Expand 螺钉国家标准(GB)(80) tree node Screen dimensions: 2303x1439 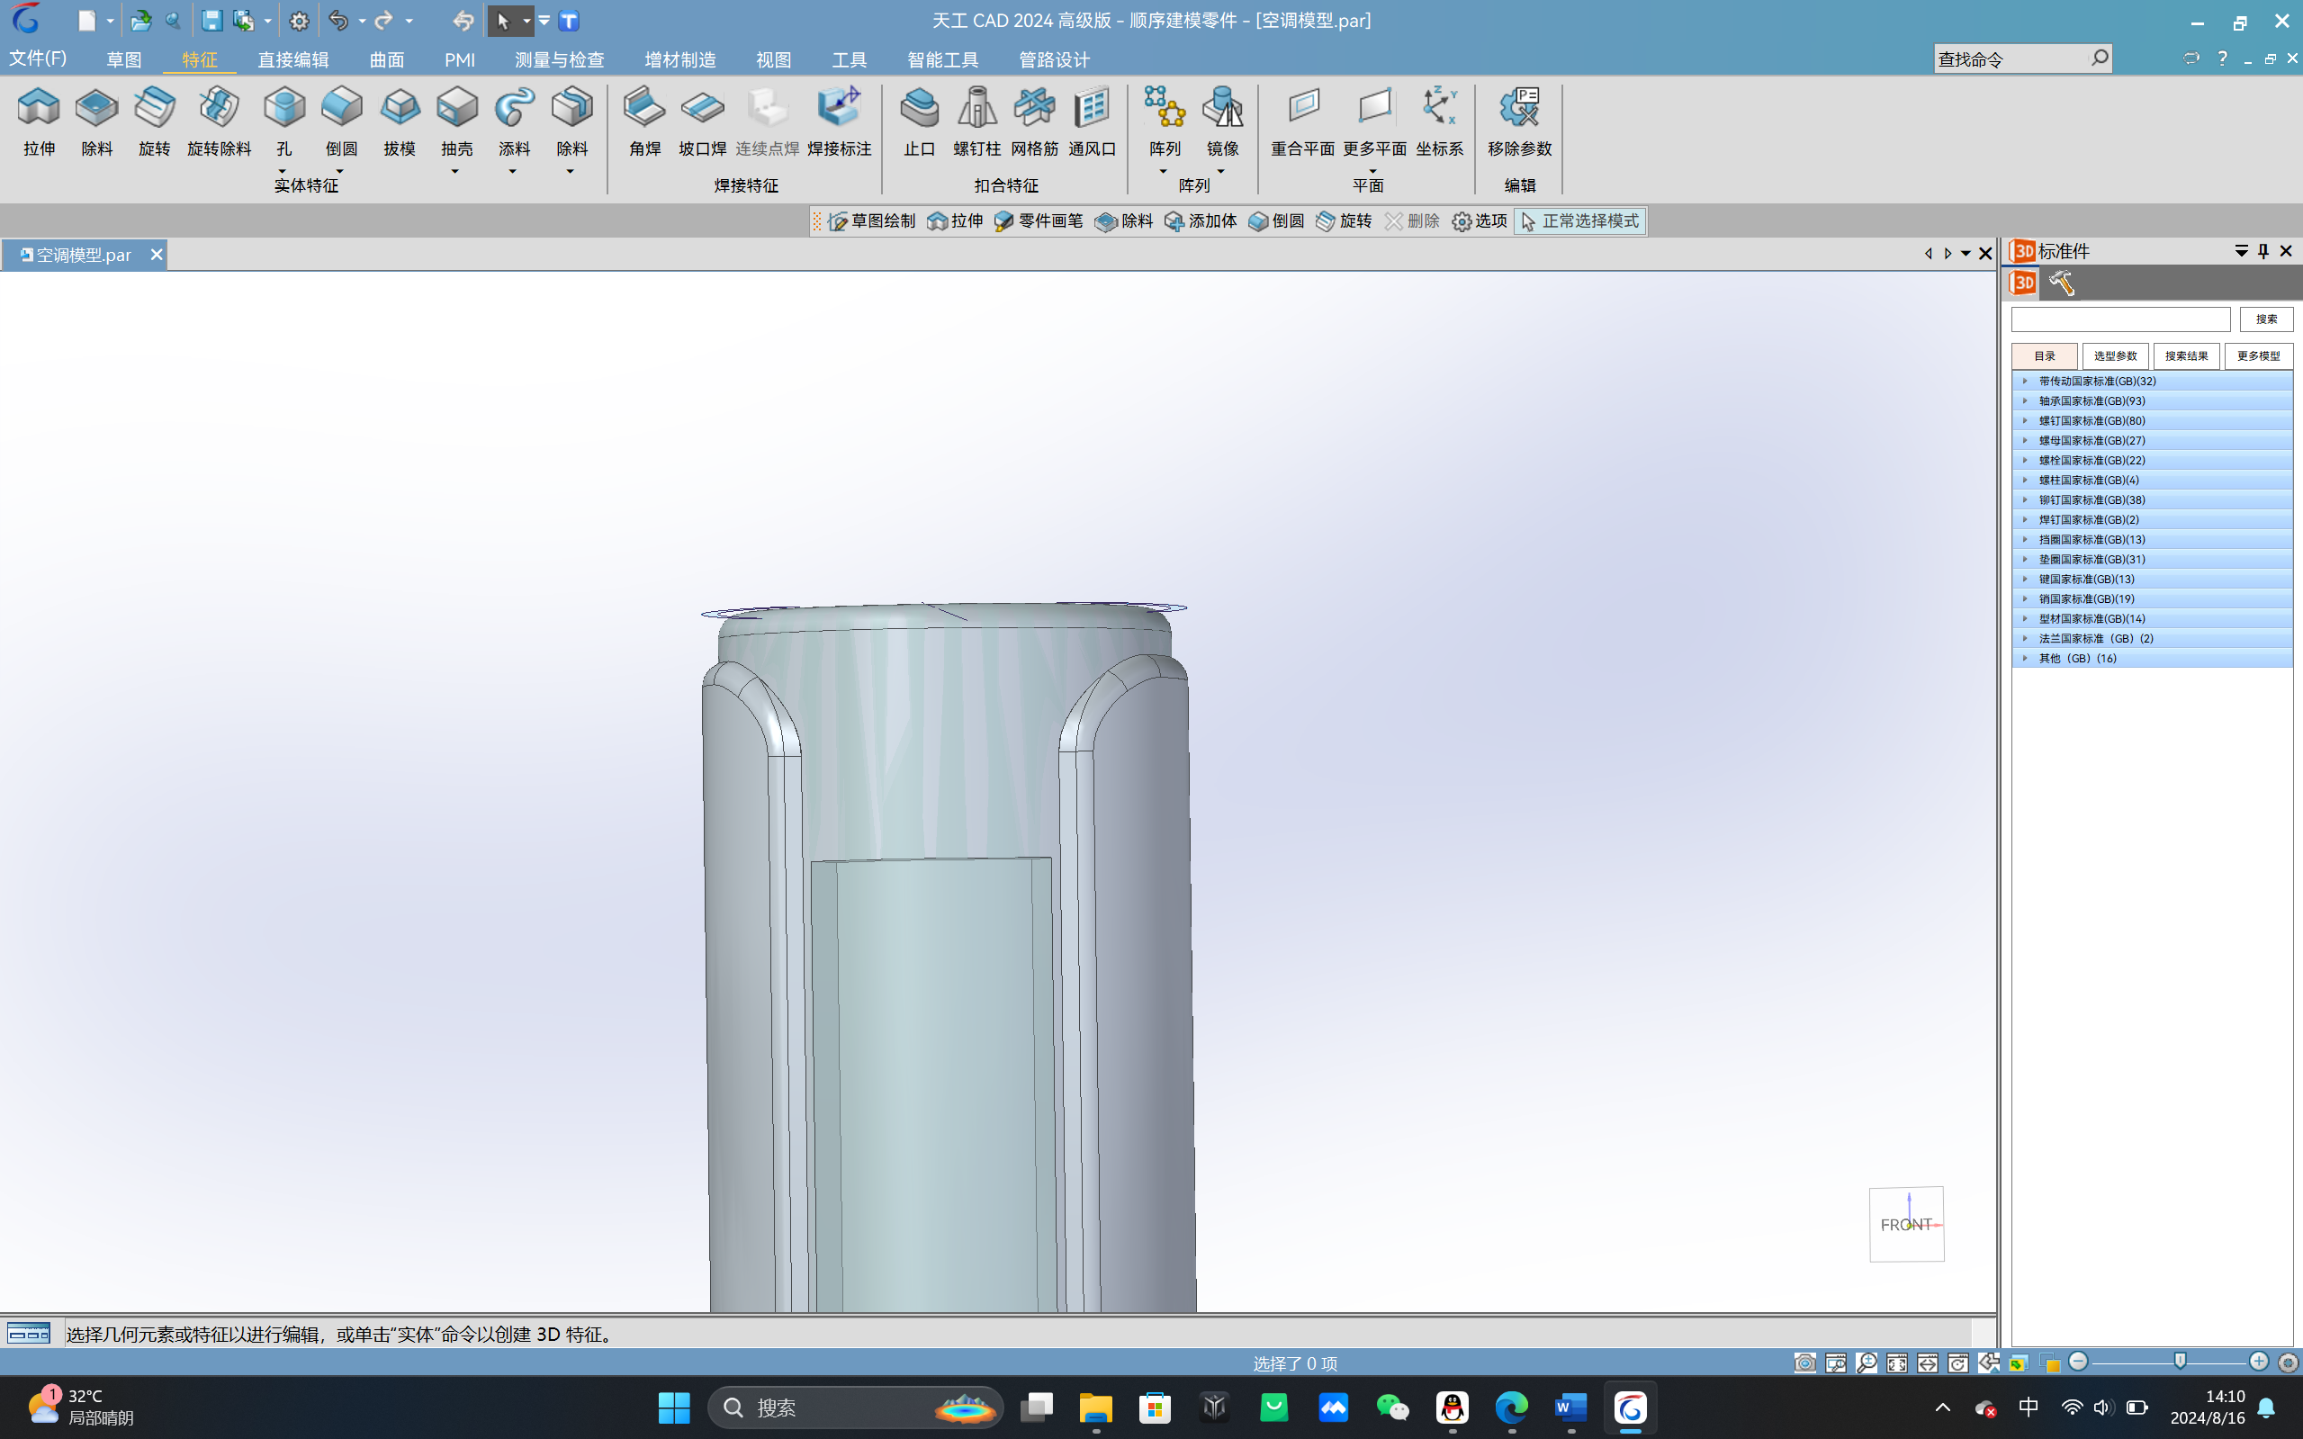2025,419
